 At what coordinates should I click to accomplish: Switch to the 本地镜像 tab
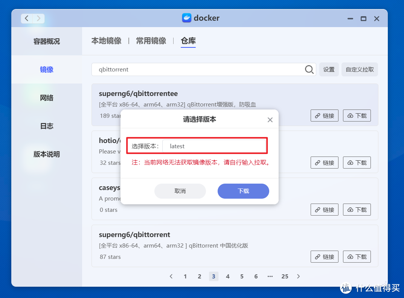point(106,41)
